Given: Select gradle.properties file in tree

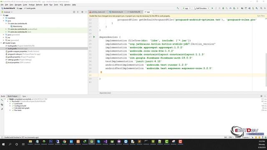Looking at the screenshot, I should click(x=20, y=57).
